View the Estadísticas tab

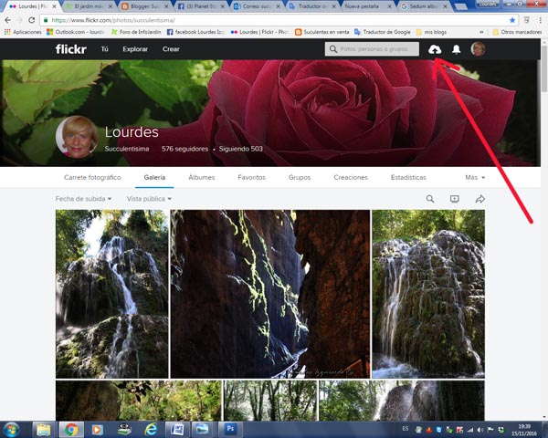[408, 177]
